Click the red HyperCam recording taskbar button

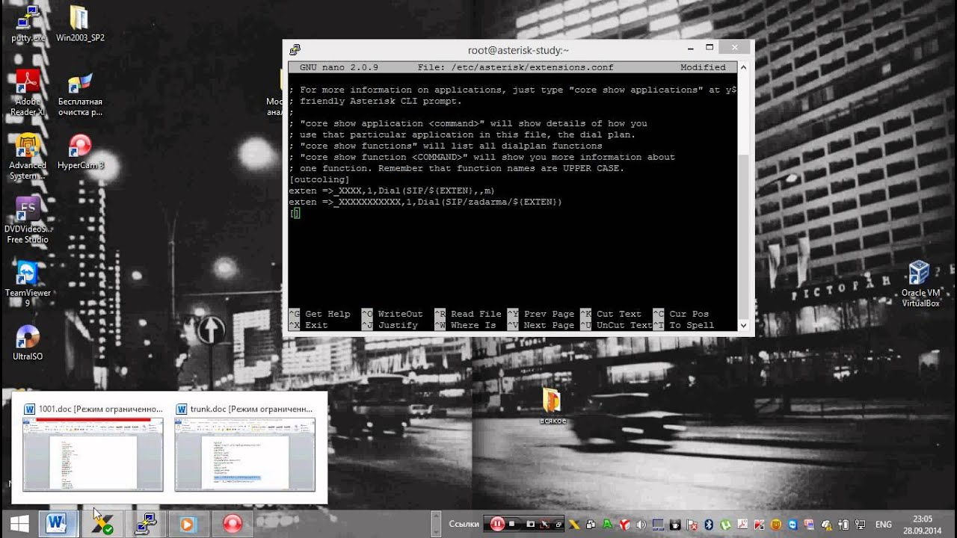(x=232, y=524)
